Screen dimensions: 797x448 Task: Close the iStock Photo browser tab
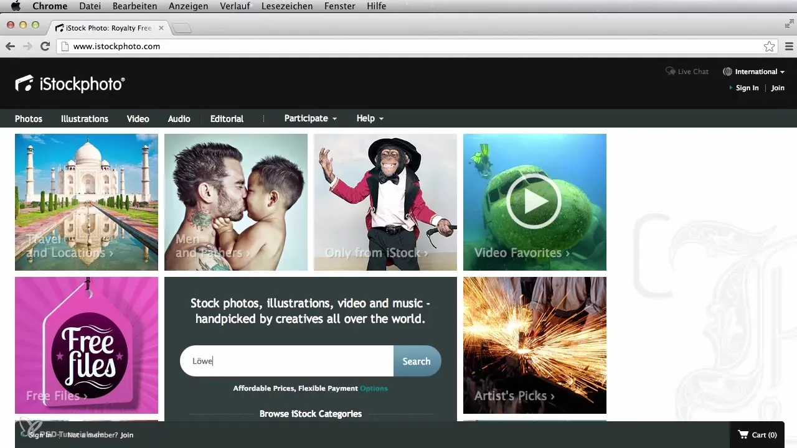[161, 28]
